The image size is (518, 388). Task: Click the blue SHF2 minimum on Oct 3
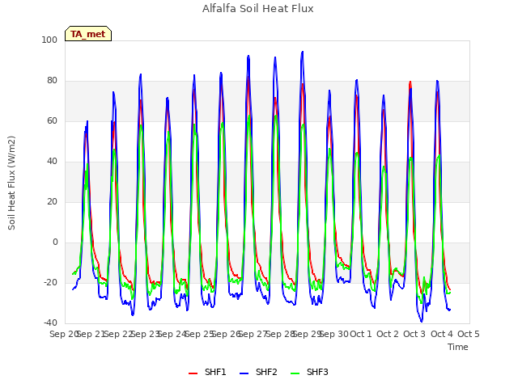pos(421,321)
